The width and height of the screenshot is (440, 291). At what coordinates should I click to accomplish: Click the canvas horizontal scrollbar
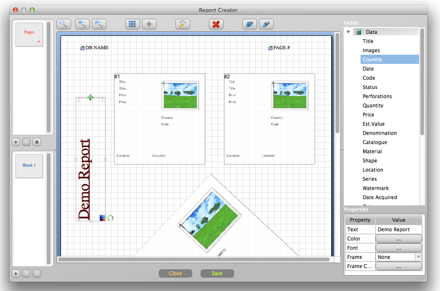coord(194,259)
